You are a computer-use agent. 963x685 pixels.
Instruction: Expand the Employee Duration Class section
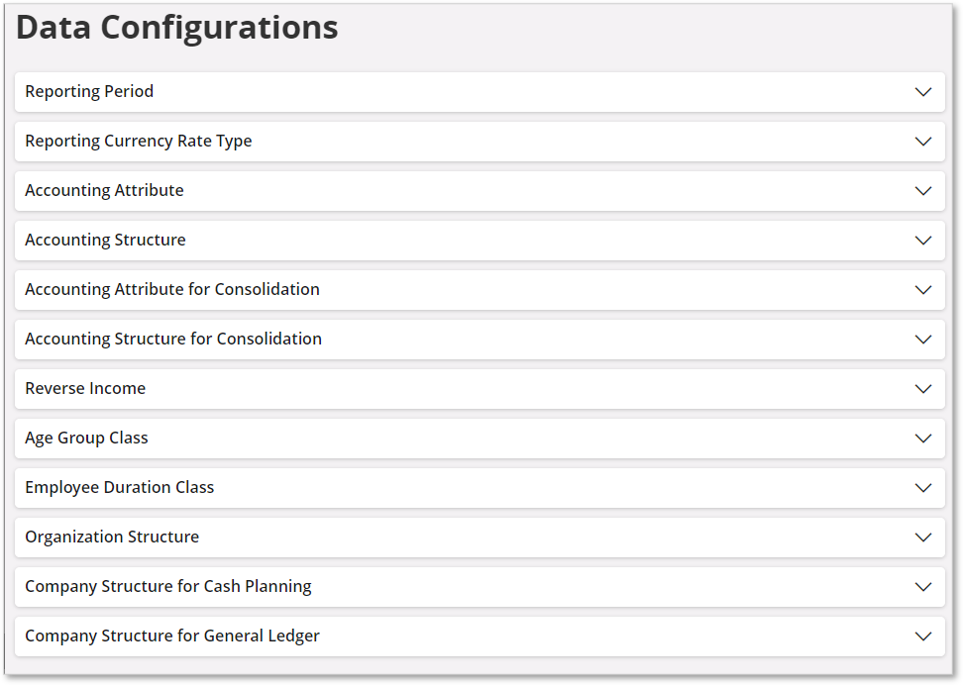tap(479, 487)
